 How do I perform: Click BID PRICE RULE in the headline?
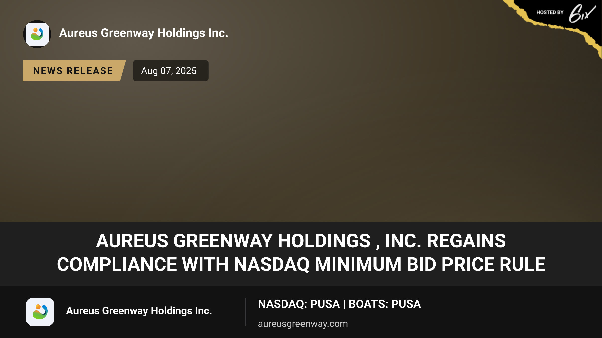click(476, 264)
